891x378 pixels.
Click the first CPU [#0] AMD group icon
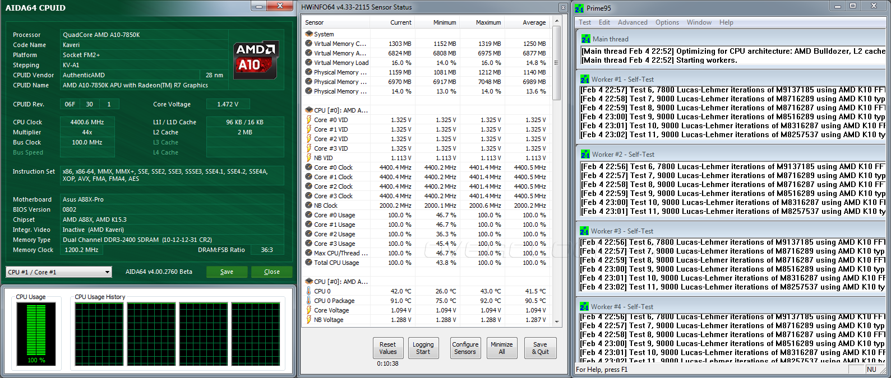click(308, 110)
